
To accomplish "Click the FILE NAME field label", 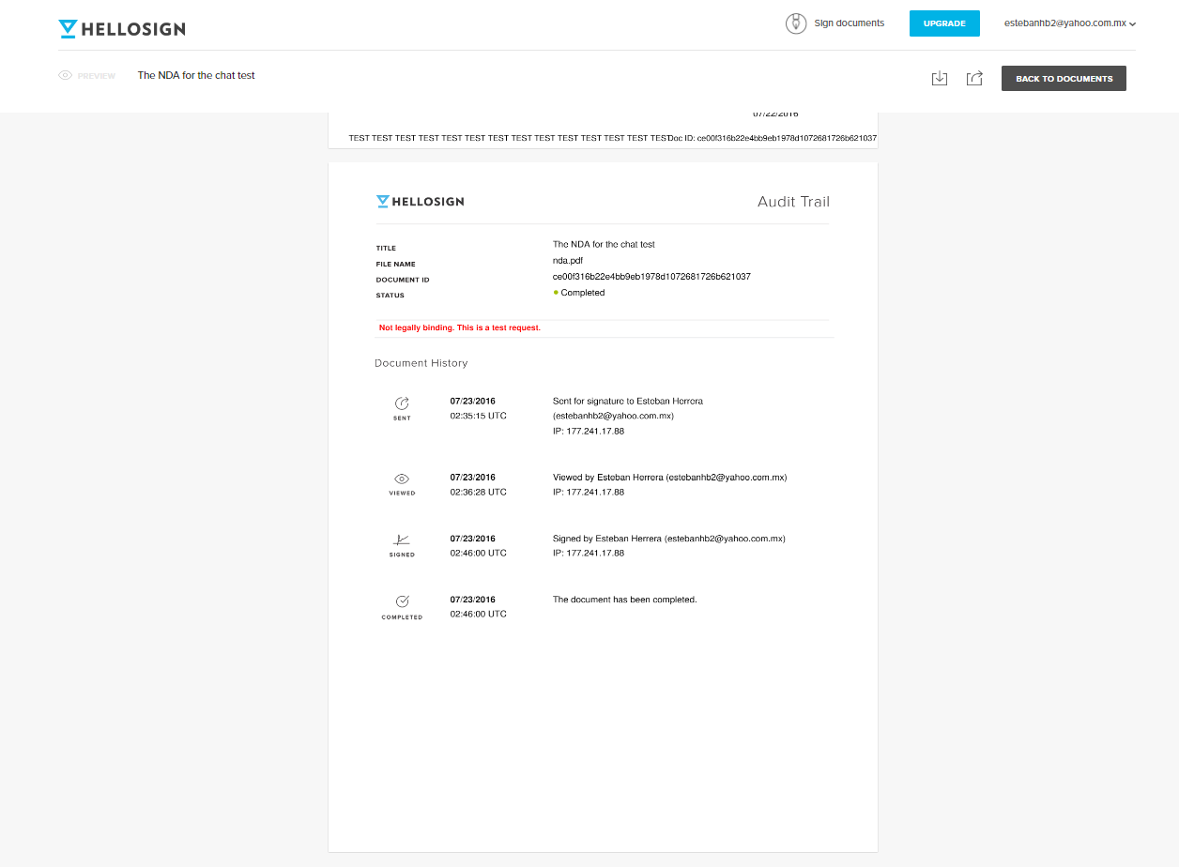I will coord(395,265).
